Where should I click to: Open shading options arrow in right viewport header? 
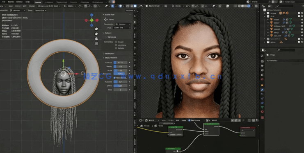pyautogui.click(x=252, y=6)
